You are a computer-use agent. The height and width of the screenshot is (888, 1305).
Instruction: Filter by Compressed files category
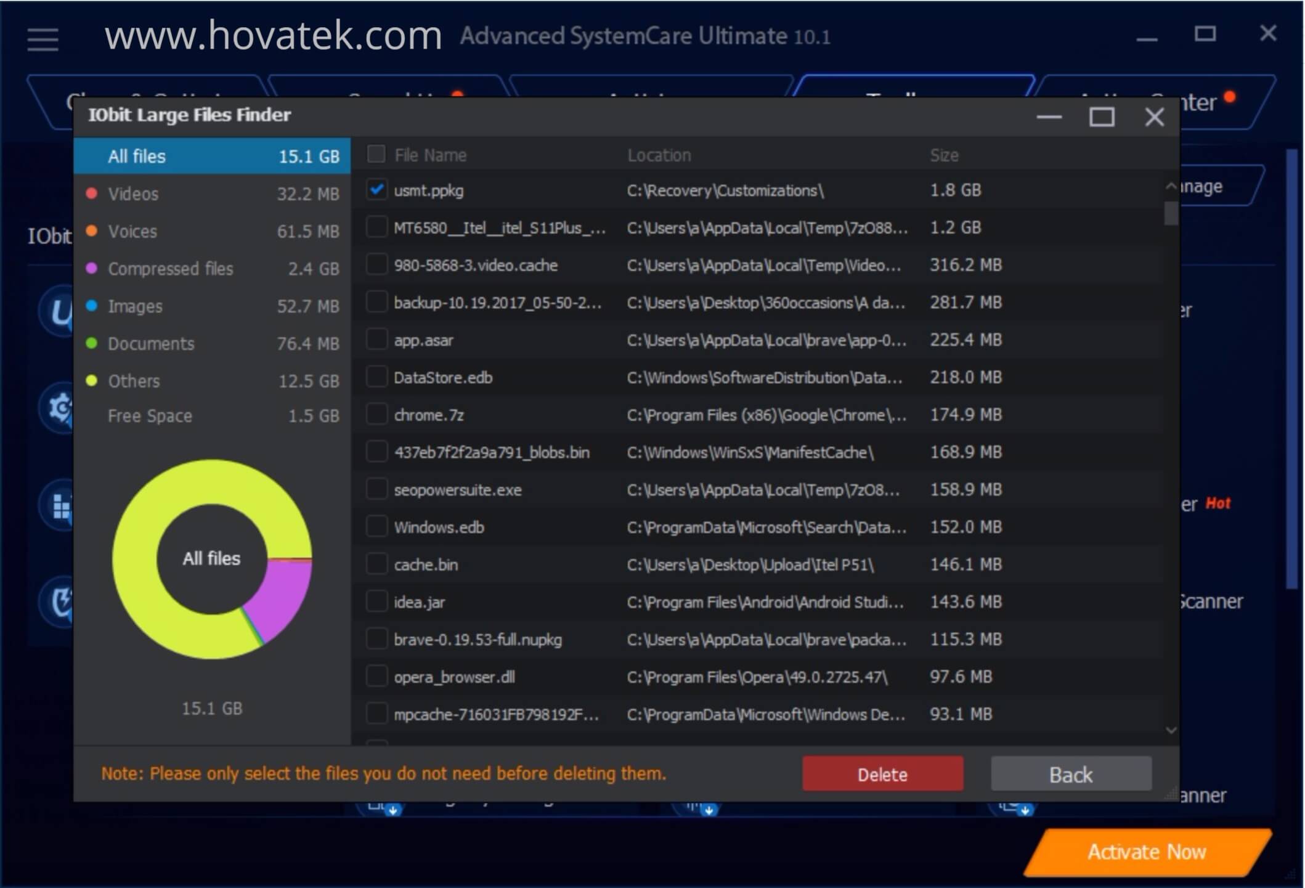click(x=212, y=269)
